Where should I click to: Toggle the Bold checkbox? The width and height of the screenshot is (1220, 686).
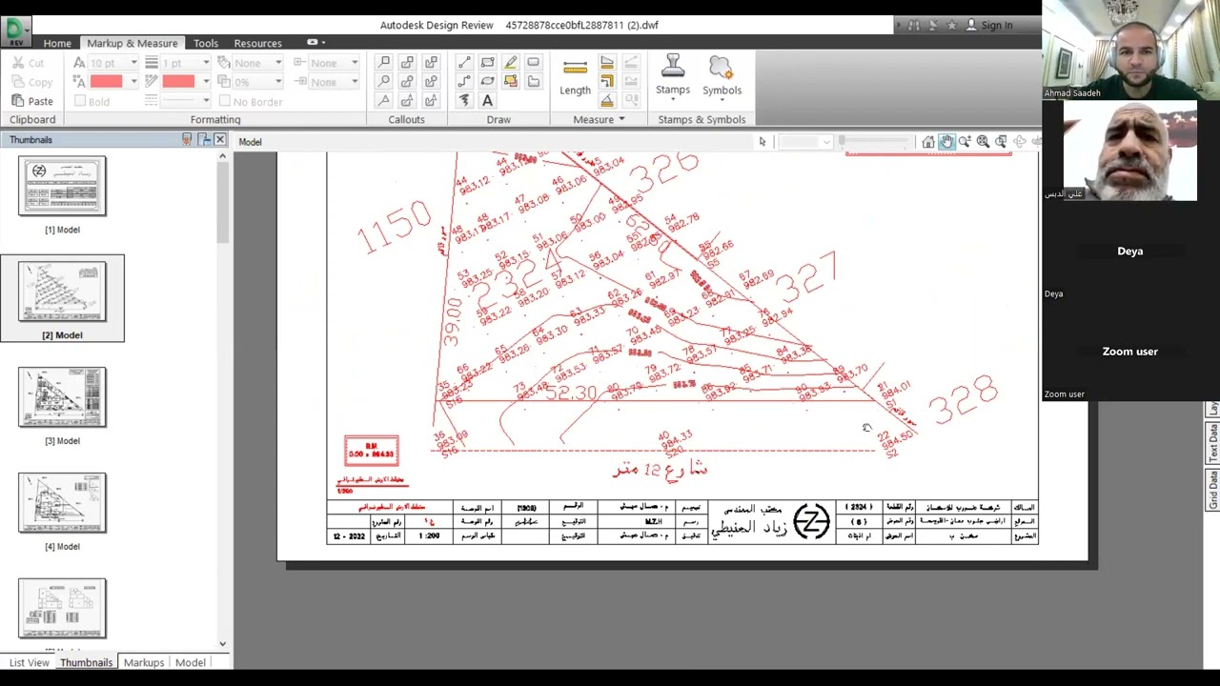[x=92, y=101]
